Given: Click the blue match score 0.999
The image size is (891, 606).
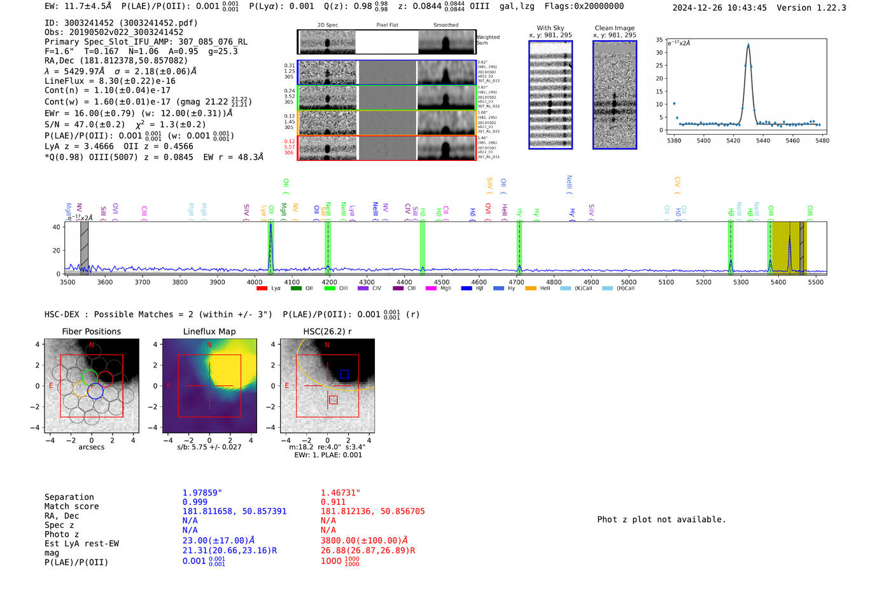Looking at the screenshot, I should point(195,502).
